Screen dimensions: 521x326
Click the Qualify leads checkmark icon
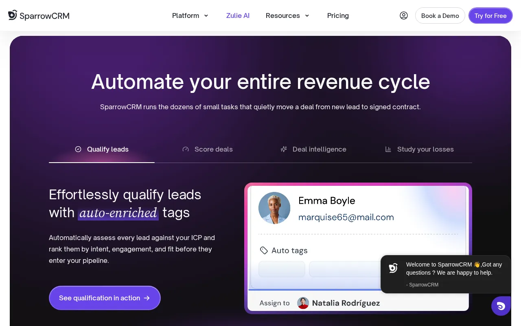pos(78,149)
